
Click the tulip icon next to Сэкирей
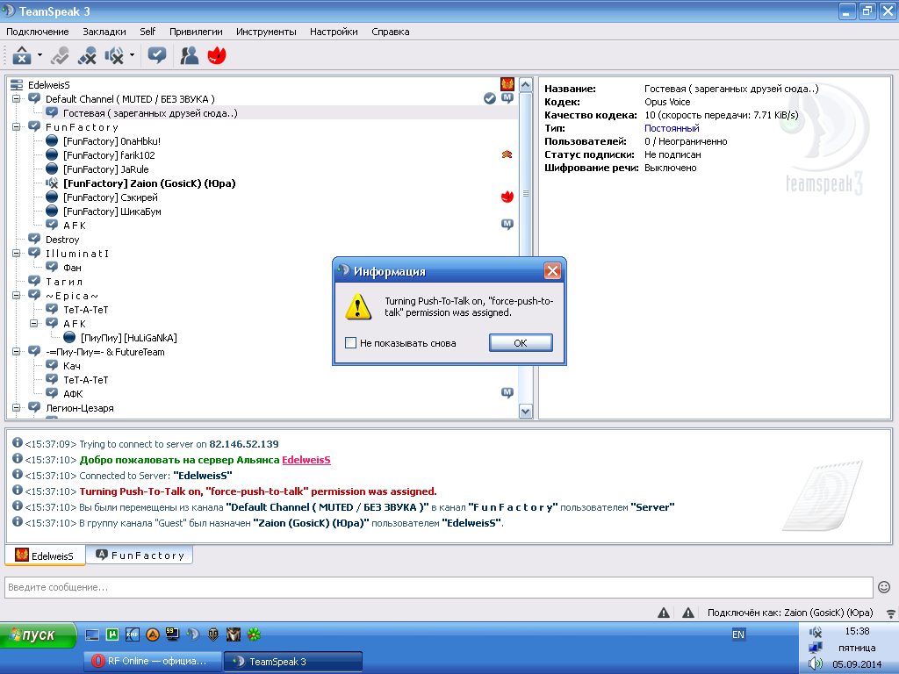(x=507, y=197)
